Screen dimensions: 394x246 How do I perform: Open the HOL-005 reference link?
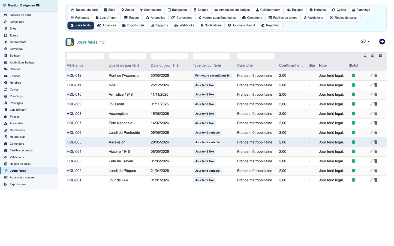74,142
